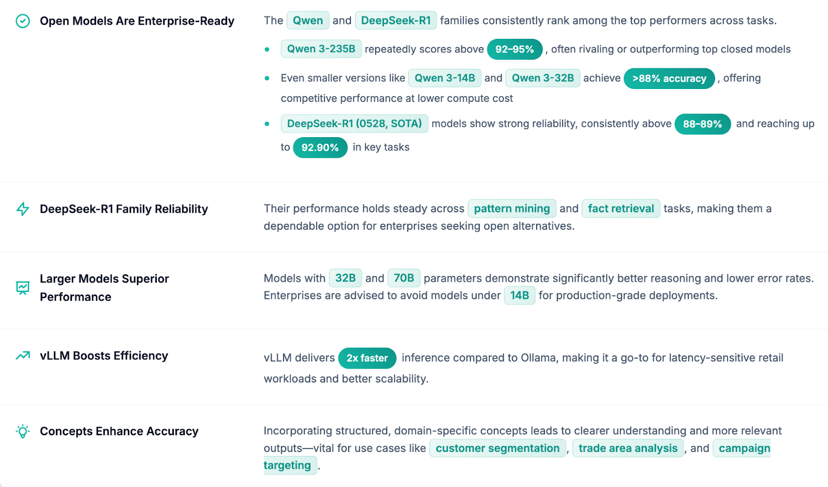Click the DeepSeek-R1 (0528, SOTA) tag
The width and height of the screenshot is (828, 487).
[354, 124]
